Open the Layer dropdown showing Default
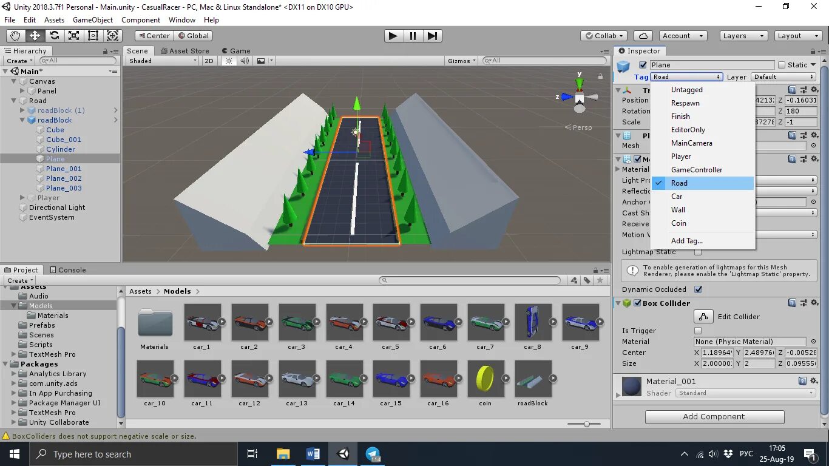The image size is (829, 466). 783,77
